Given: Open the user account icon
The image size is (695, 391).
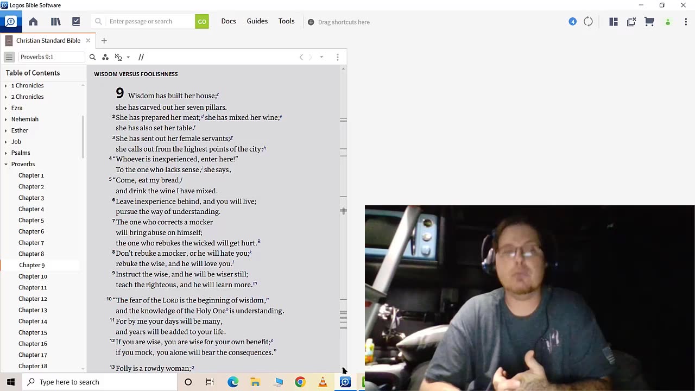Looking at the screenshot, I should [x=668, y=22].
